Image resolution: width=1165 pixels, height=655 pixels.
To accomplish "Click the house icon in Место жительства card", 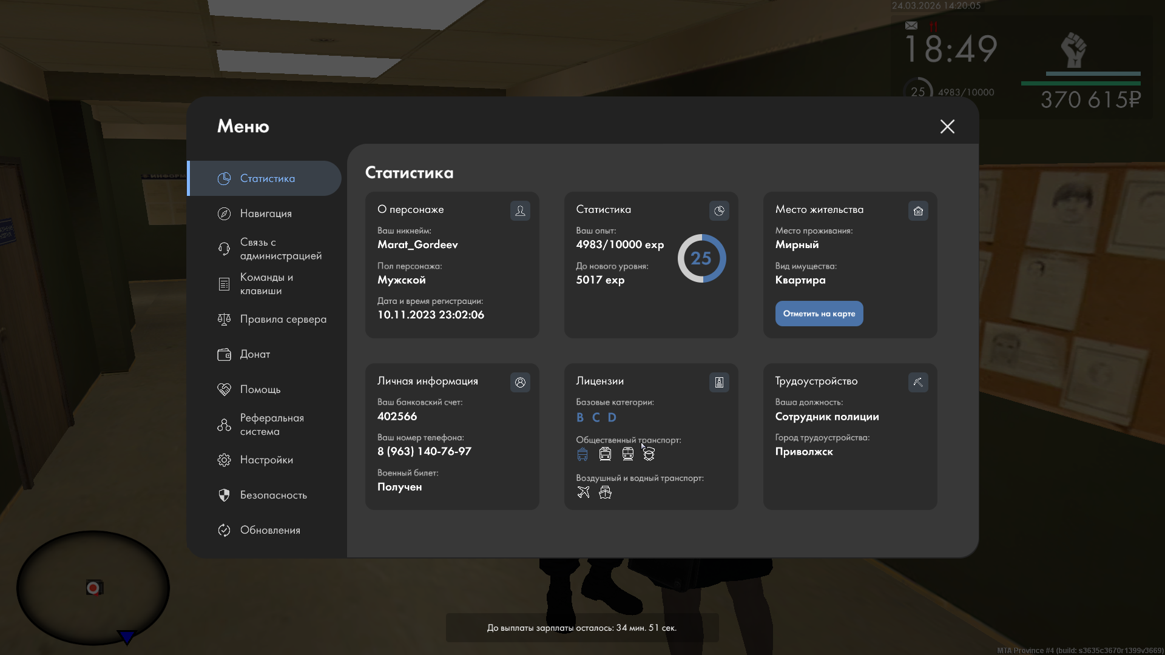I will pyautogui.click(x=918, y=210).
